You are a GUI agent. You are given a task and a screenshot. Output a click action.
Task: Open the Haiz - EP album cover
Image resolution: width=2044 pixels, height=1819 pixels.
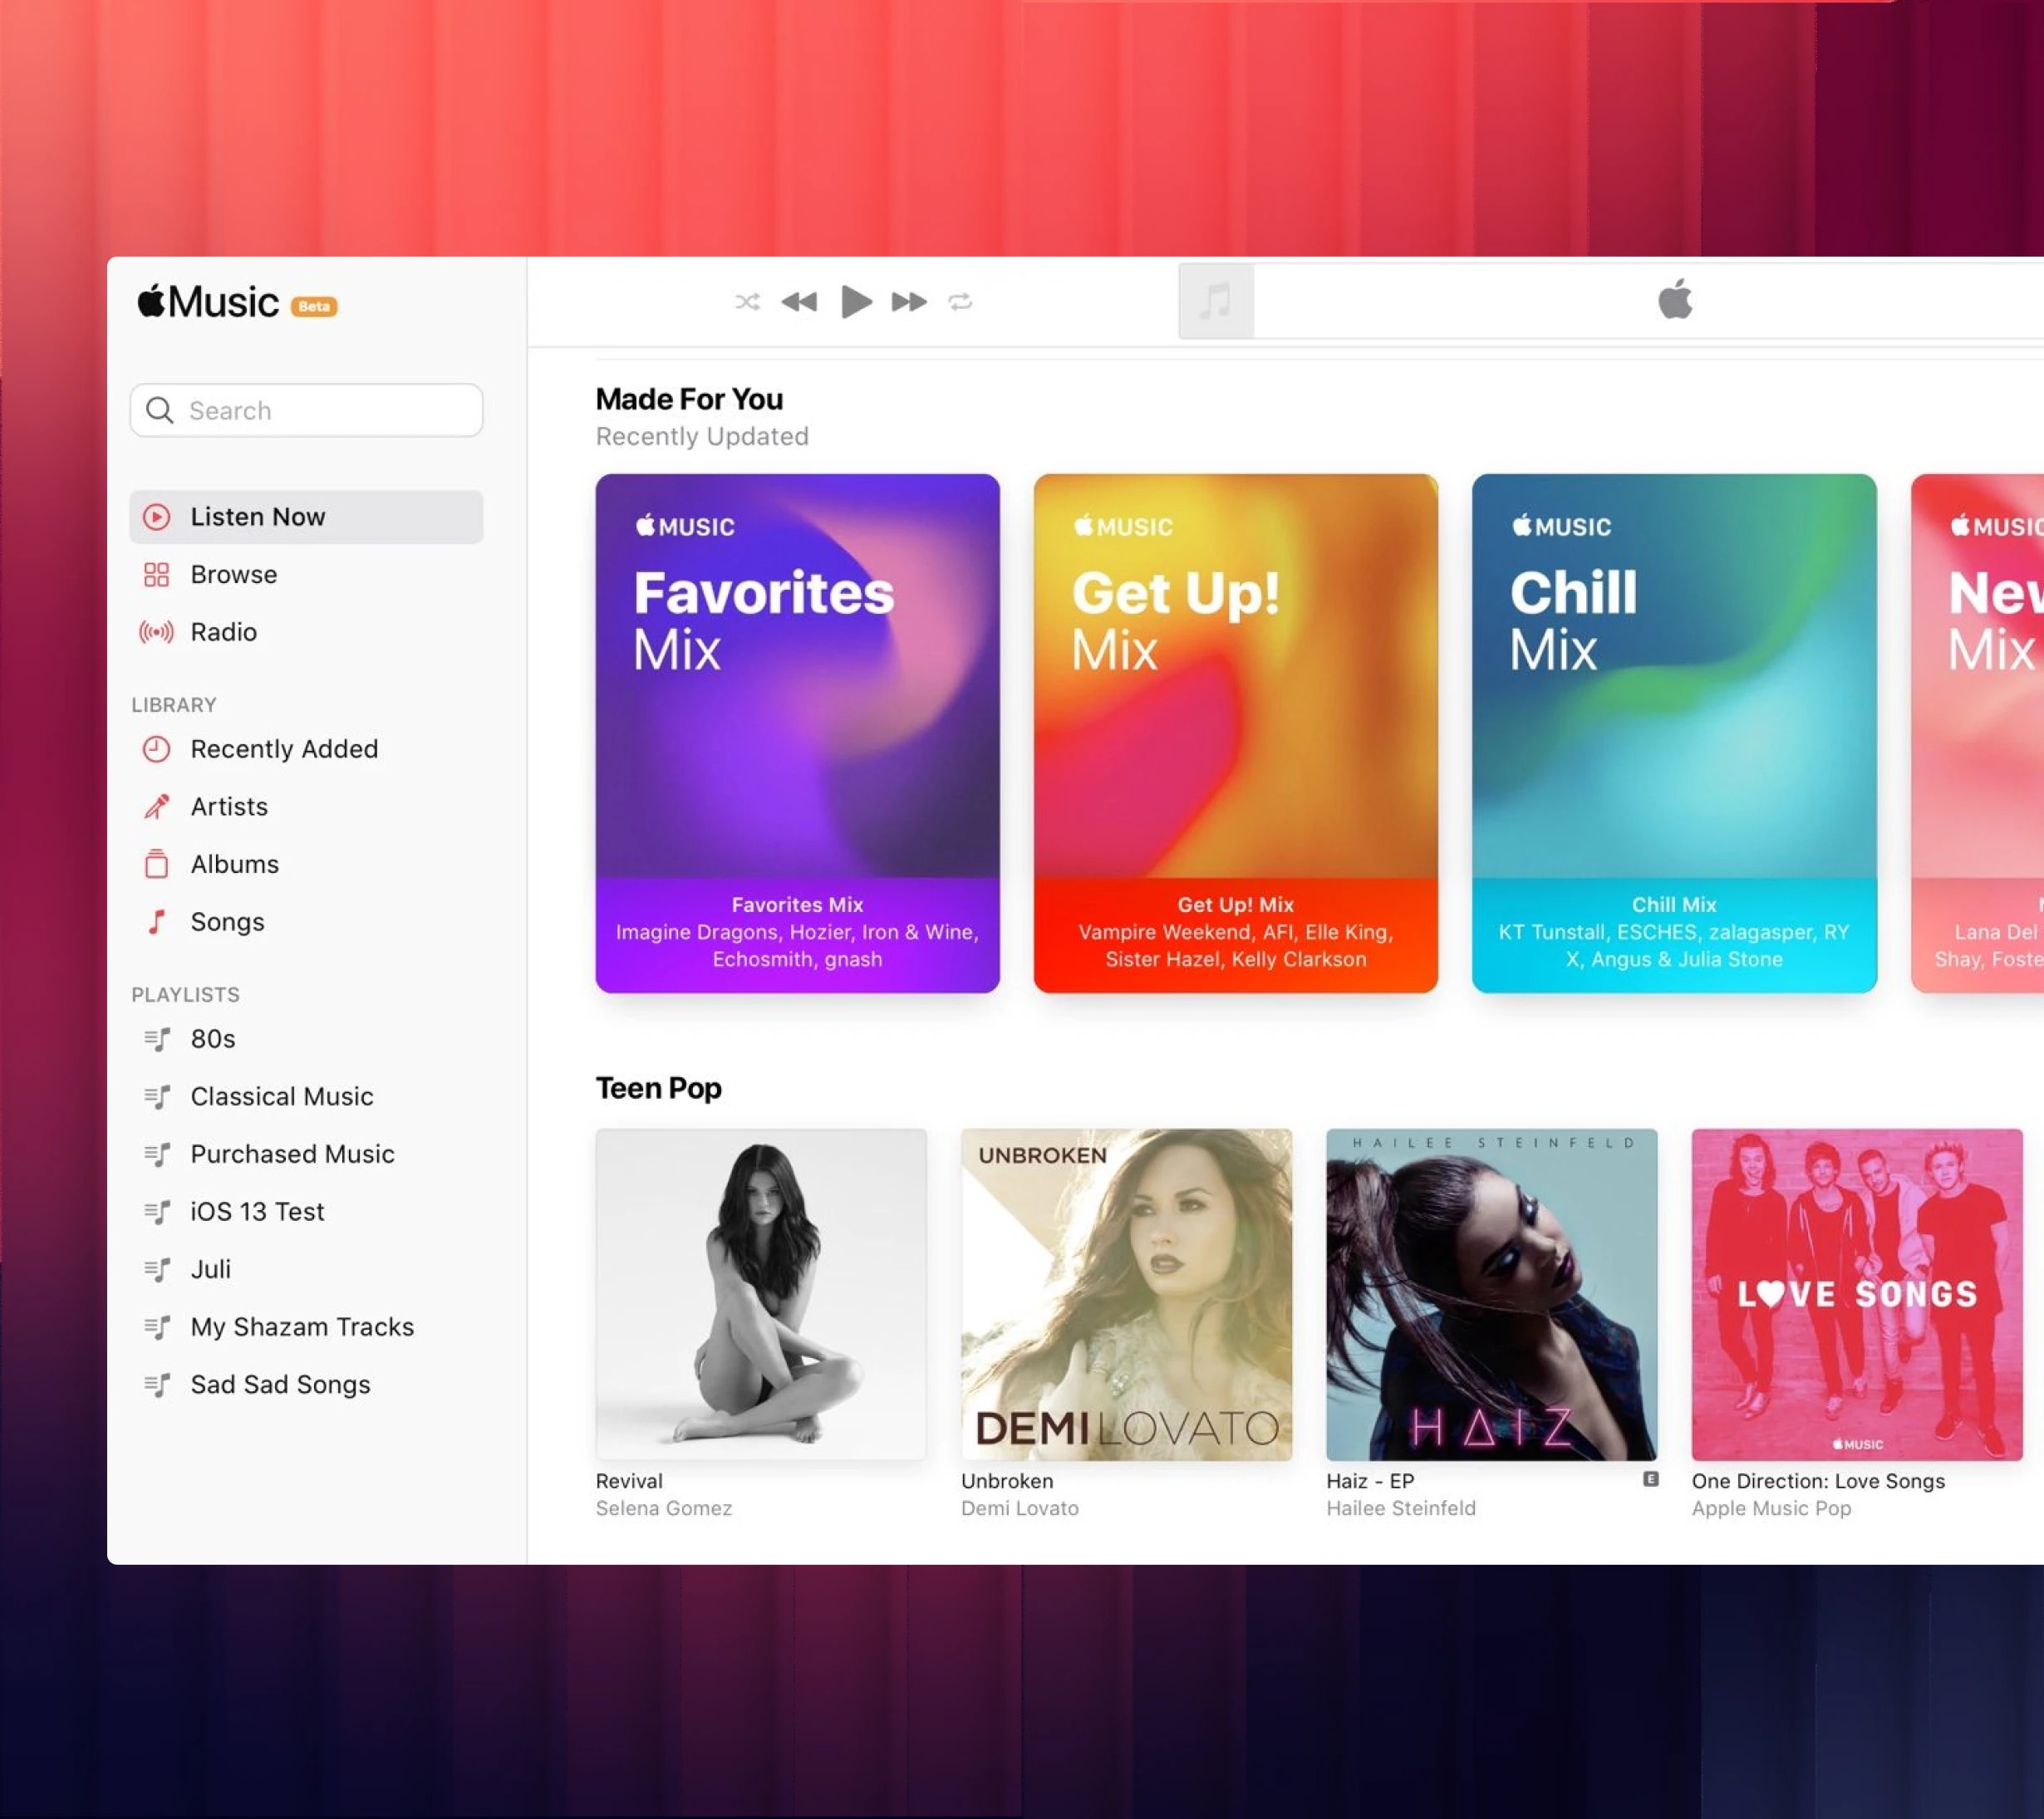[x=1491, y=1295]
